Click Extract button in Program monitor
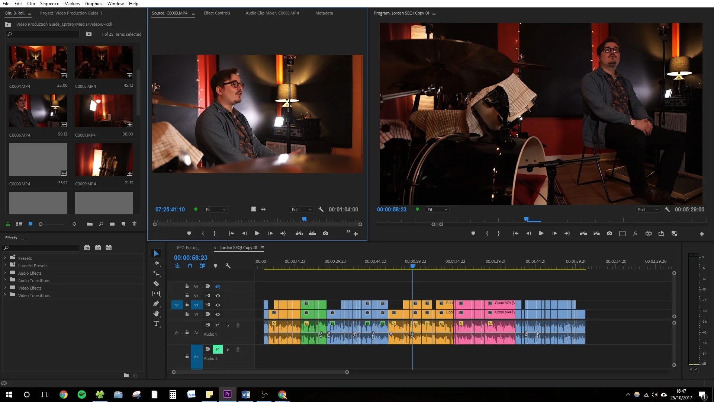 (596, 233)
